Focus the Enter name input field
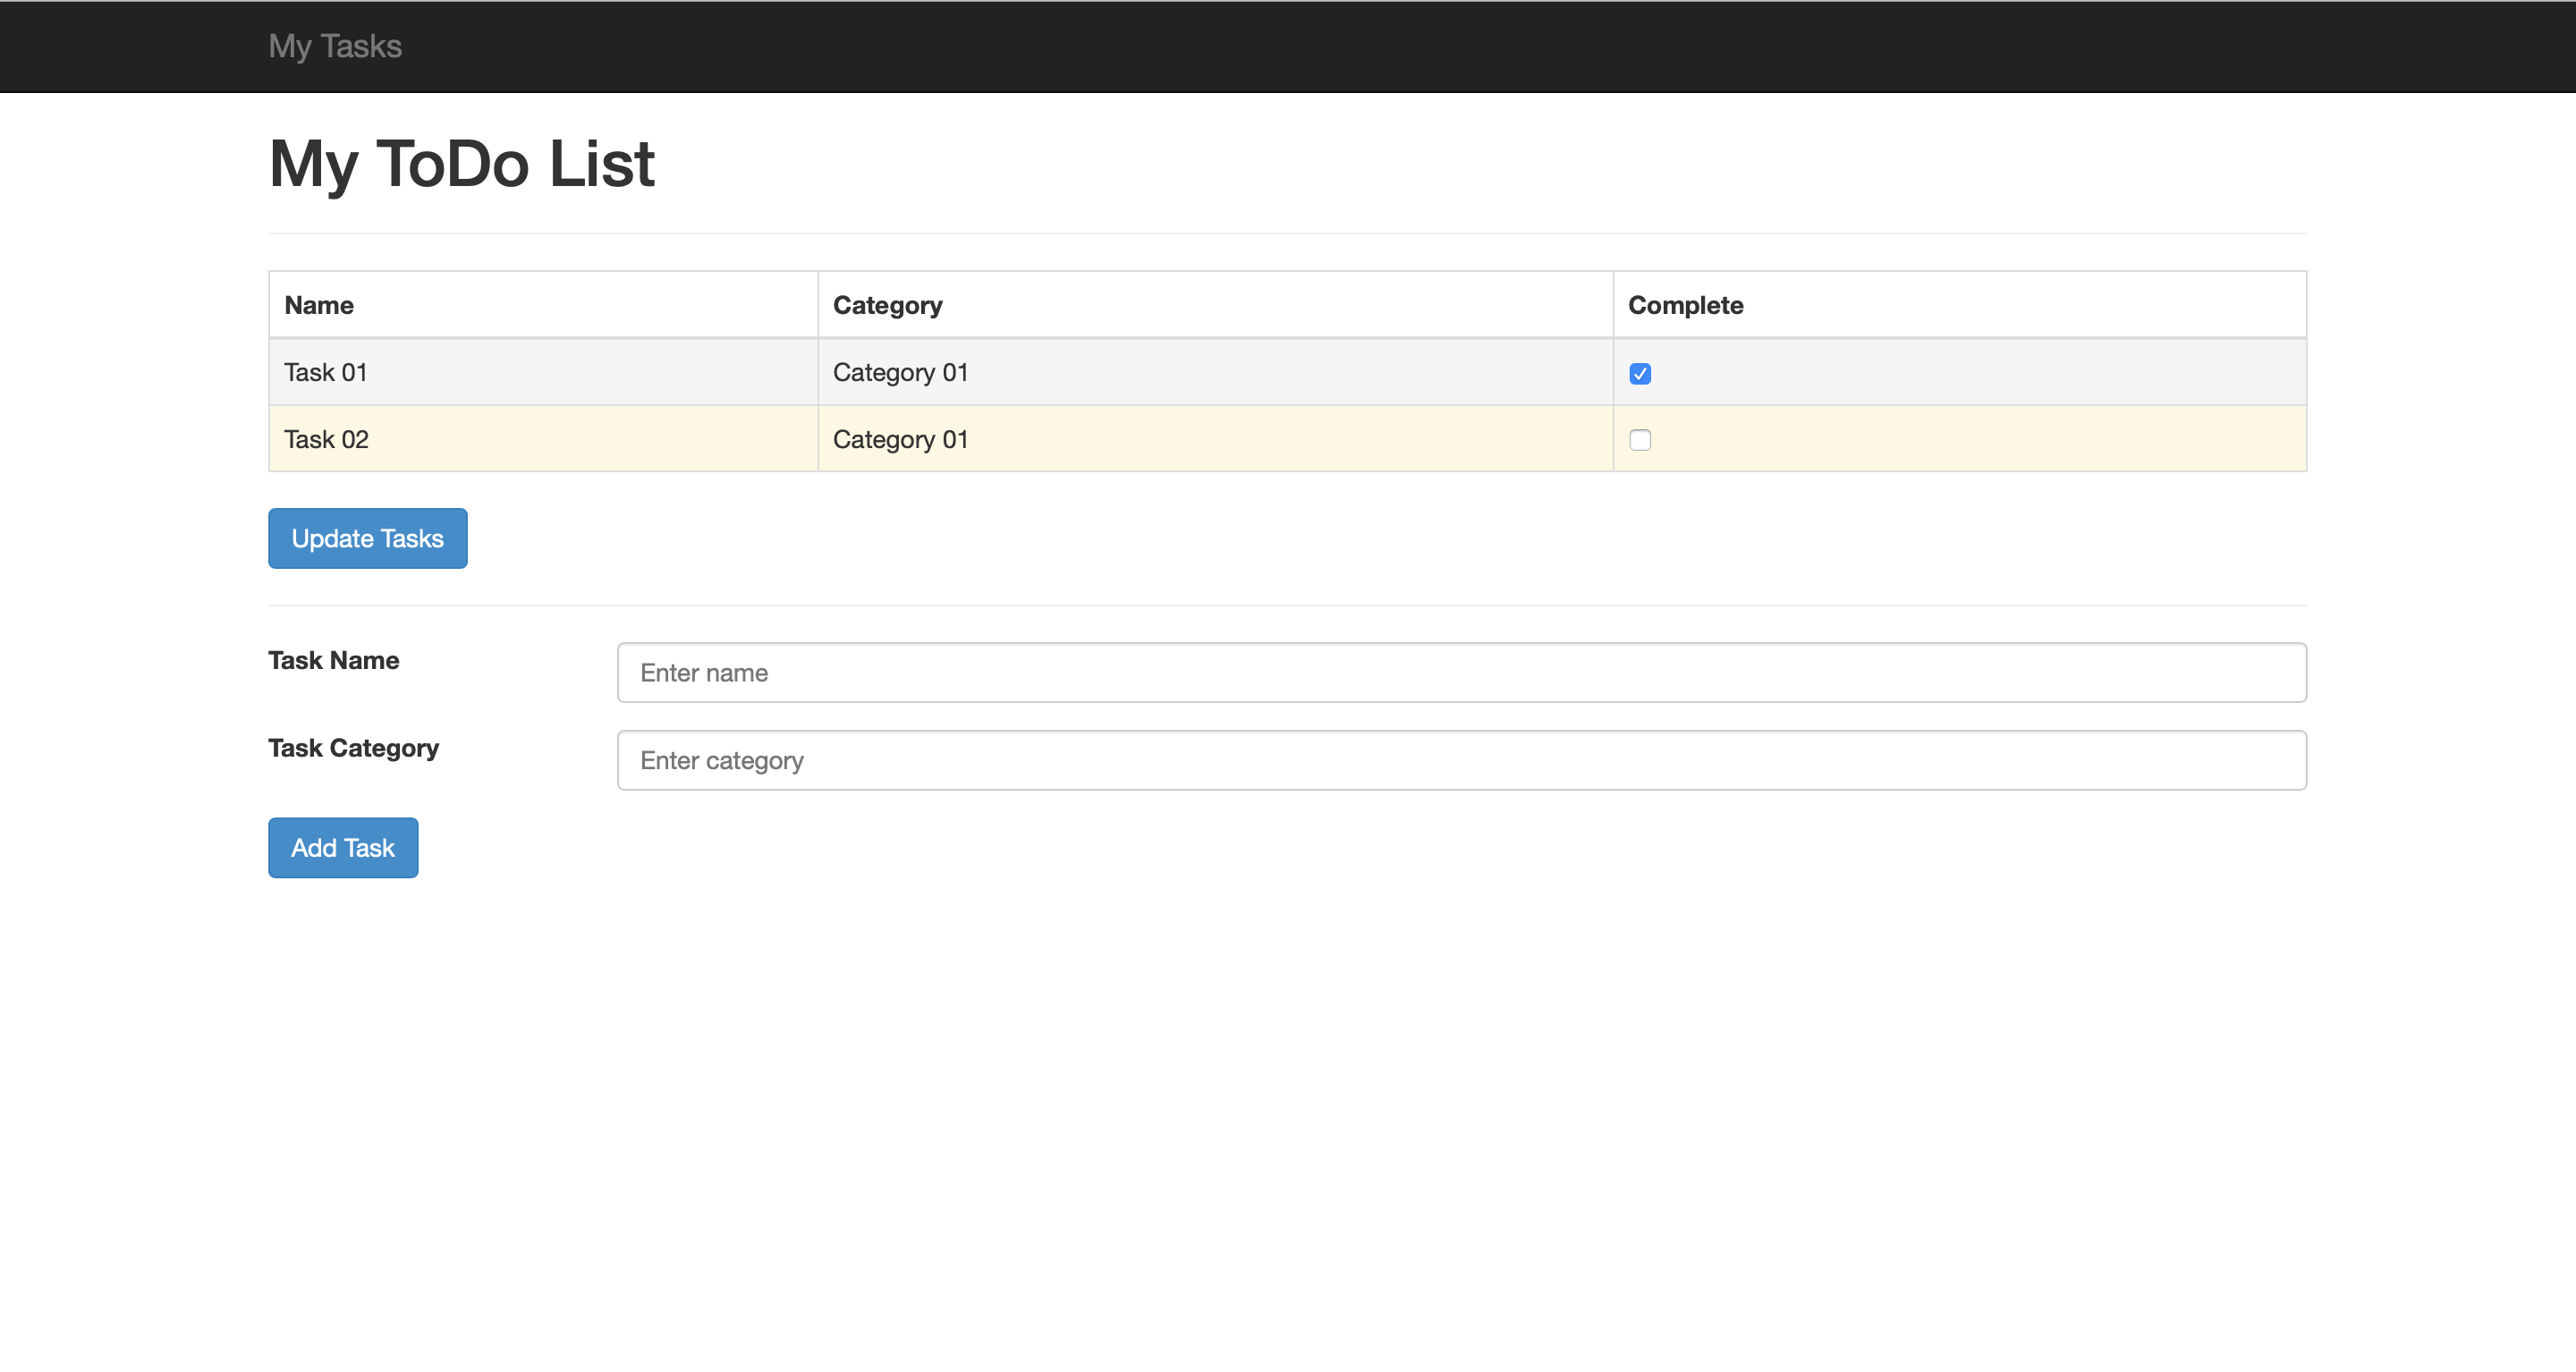Screen dimensions: 2576x1372 [1461, 673]
